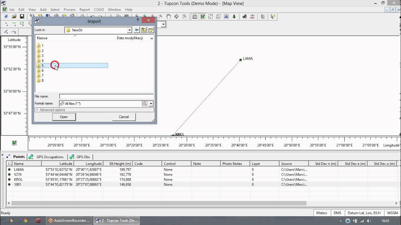Click the Add Area polygon icon

point(22,24)
